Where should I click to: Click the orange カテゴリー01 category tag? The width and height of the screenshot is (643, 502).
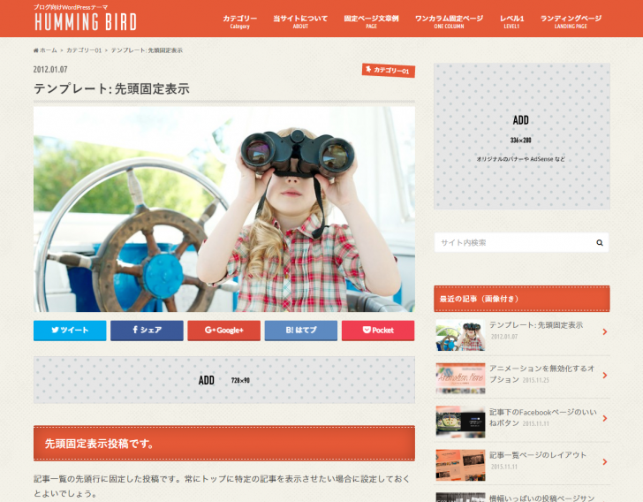[389, 70]
